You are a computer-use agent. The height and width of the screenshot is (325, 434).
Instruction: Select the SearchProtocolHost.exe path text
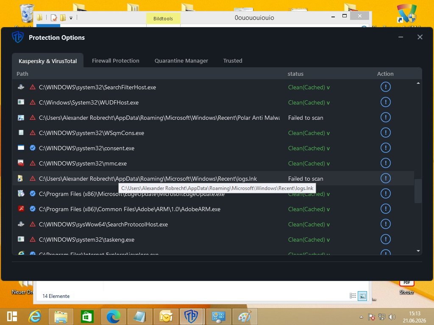pyautogui.click(x=103, y=224)
